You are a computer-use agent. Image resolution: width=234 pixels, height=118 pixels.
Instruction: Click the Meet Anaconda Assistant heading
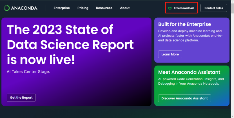coord(189,72)
